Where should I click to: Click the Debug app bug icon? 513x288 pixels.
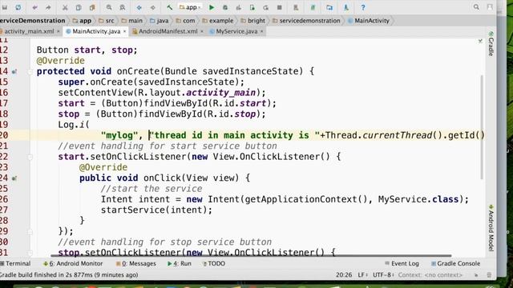(x=225, y=7)
